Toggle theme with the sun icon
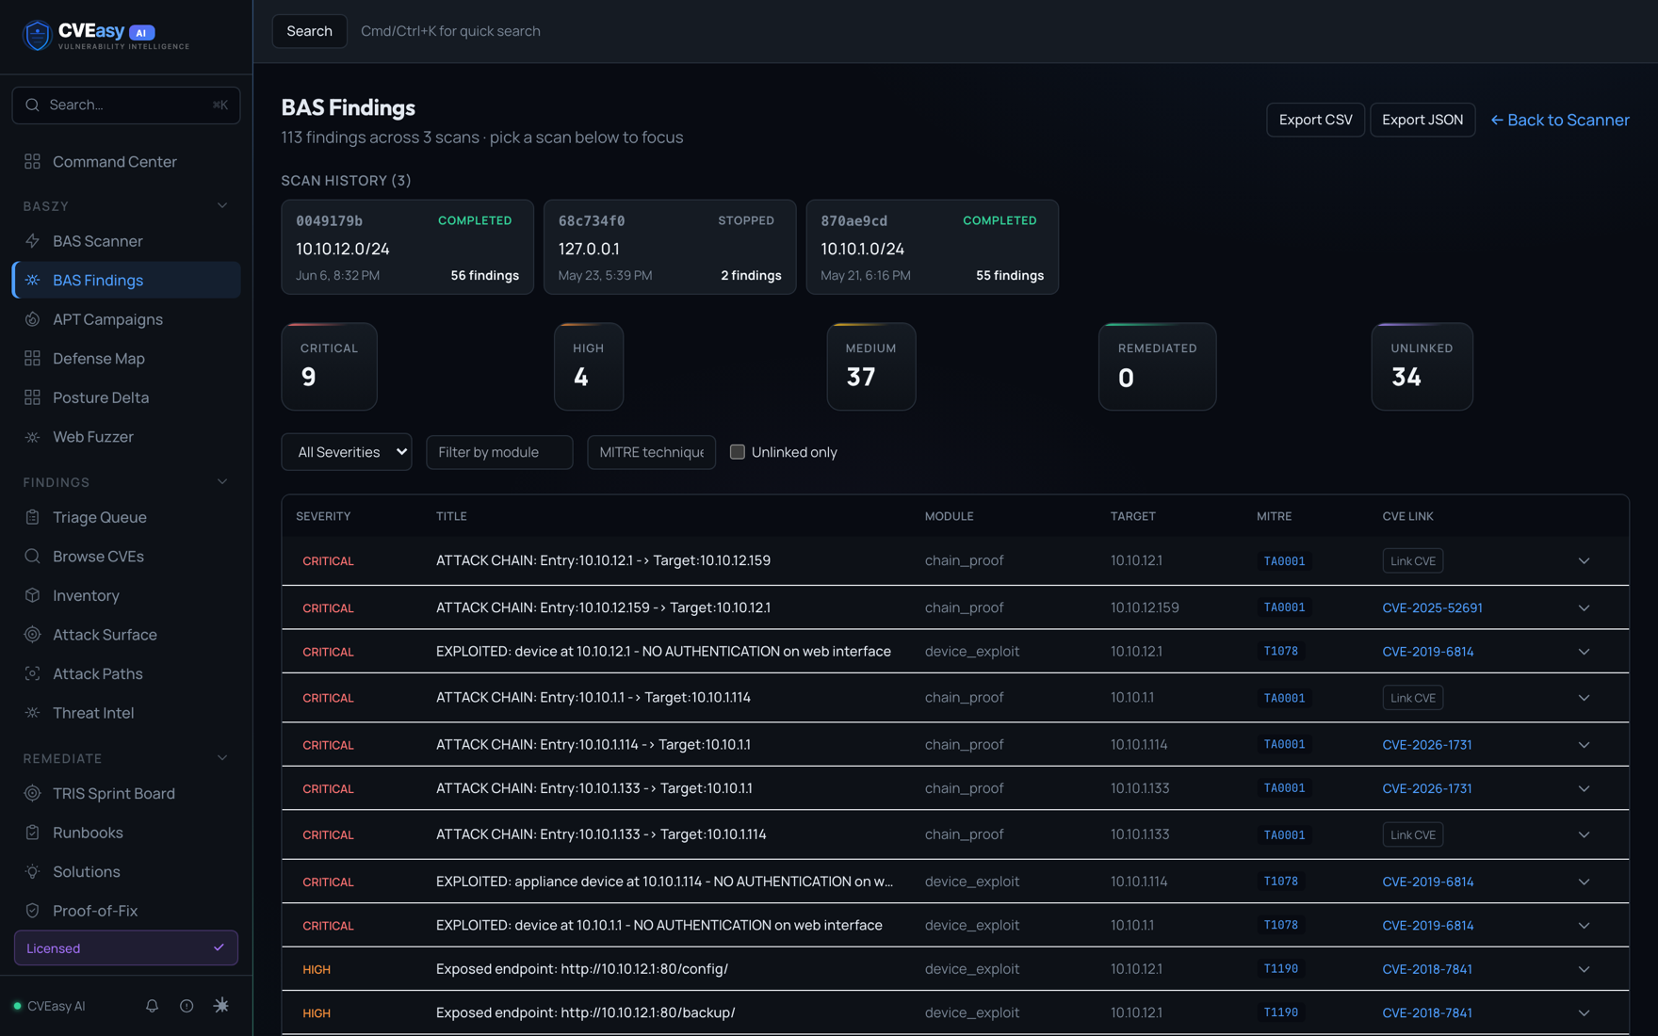1658x1036 pixels. coord(221,1006)
